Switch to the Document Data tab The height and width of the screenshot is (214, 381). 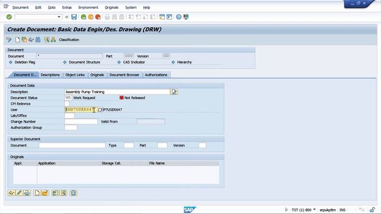point(24,75)
